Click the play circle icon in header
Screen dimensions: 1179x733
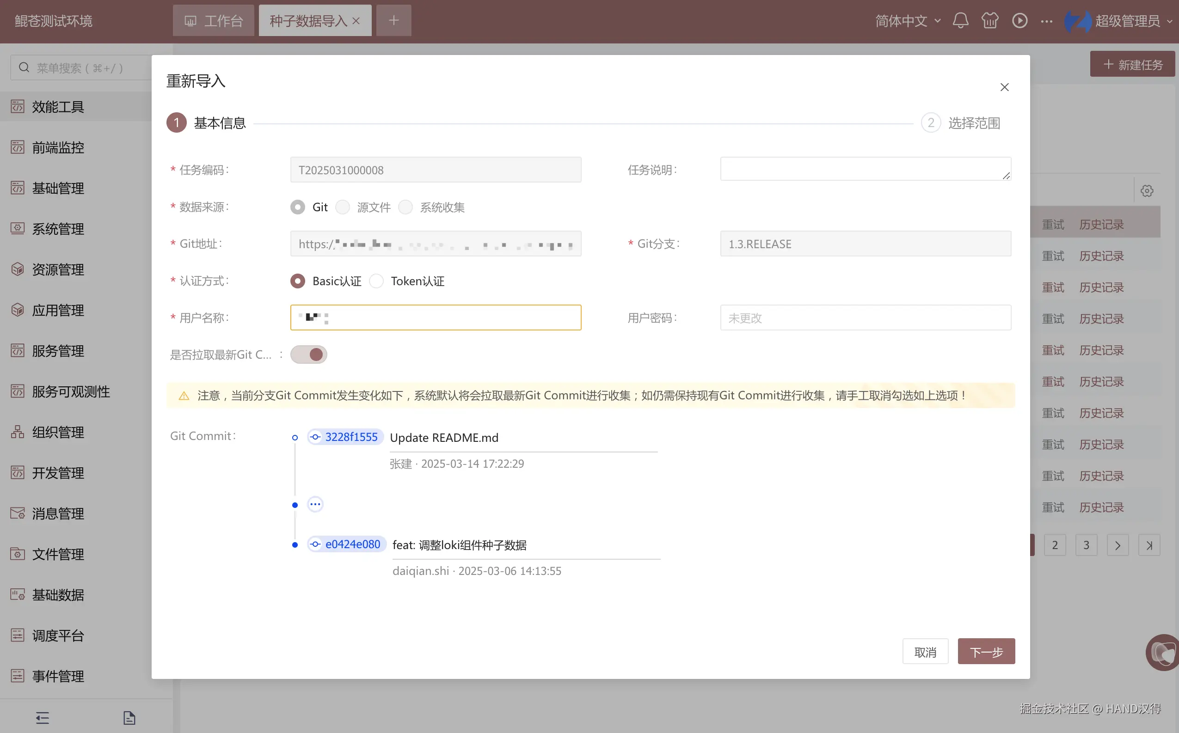1019,21
